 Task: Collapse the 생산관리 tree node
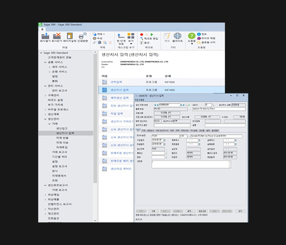coord(45,119)
